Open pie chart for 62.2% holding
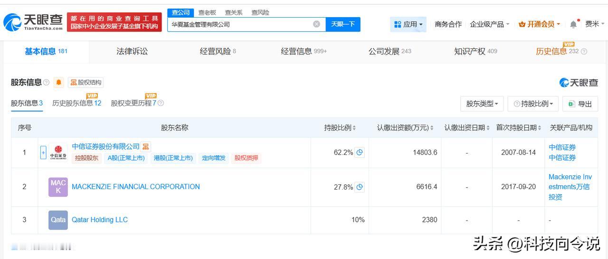This screenshot has width=608, height=259. pyautogui.click(x=360, y=153)
